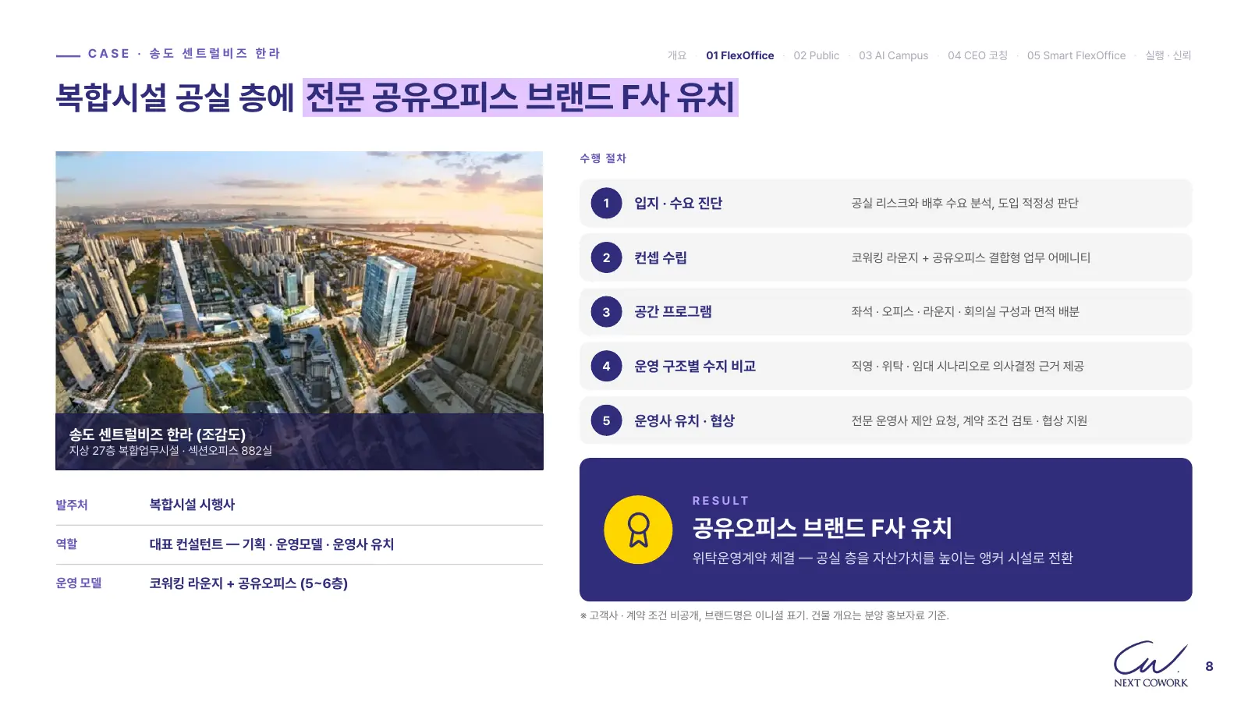
Task: Select the 실행 · 신뢰 tab
Action: 1168,55
